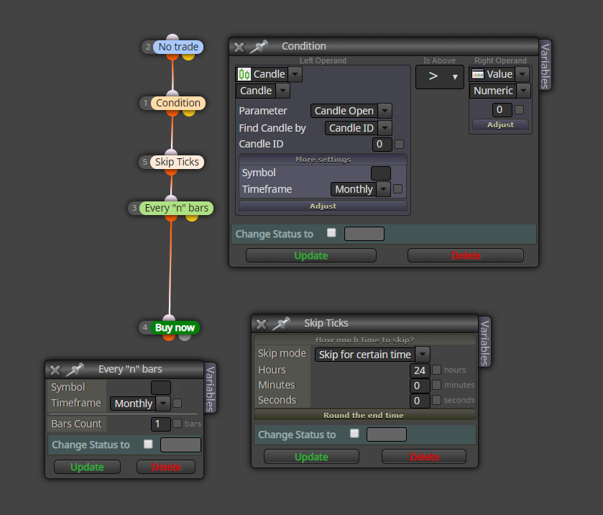The width and height of the screenshot is (603, 515).
Task: Open Timeframe Monthly dropdown in Condition panel
Action: pyautogui.click(x=383, y=189)
